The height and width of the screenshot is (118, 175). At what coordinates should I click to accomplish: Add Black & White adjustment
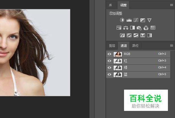(x=133, y=28)
